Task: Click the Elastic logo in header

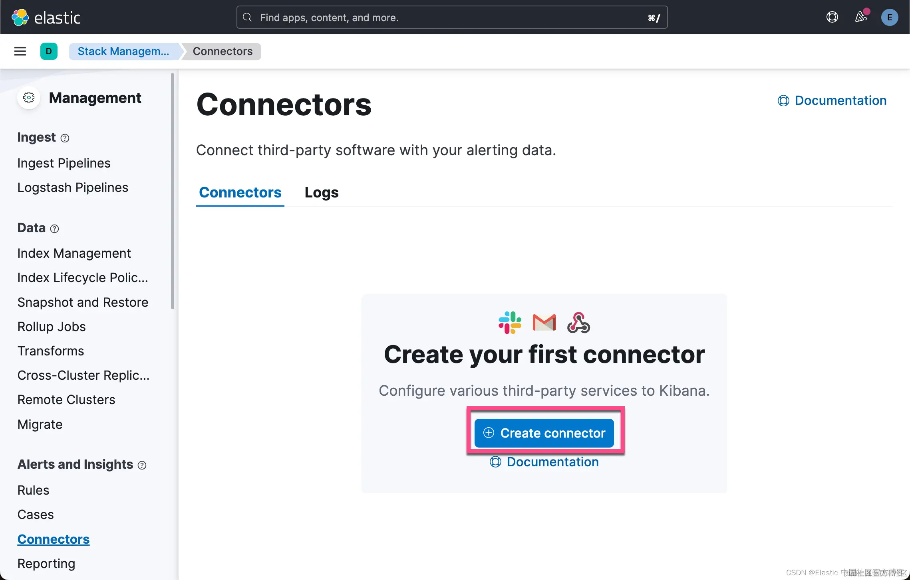Action: 46,17
